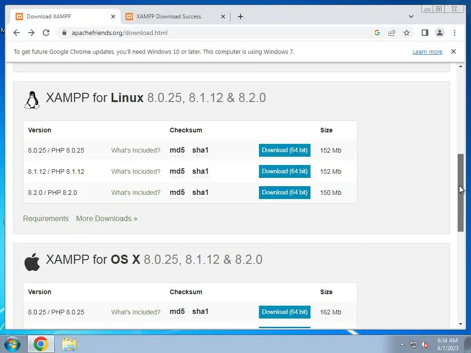Open What's Included for Linux 8.1.12
This screenshot has height=353, width=471.
(136, 171)
